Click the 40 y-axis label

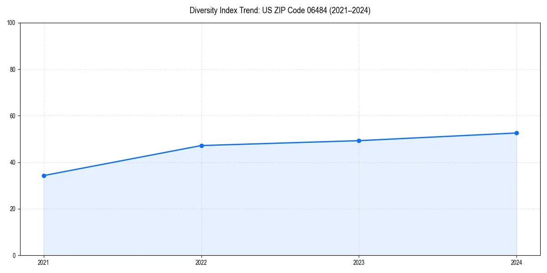[x=14, y=162]
